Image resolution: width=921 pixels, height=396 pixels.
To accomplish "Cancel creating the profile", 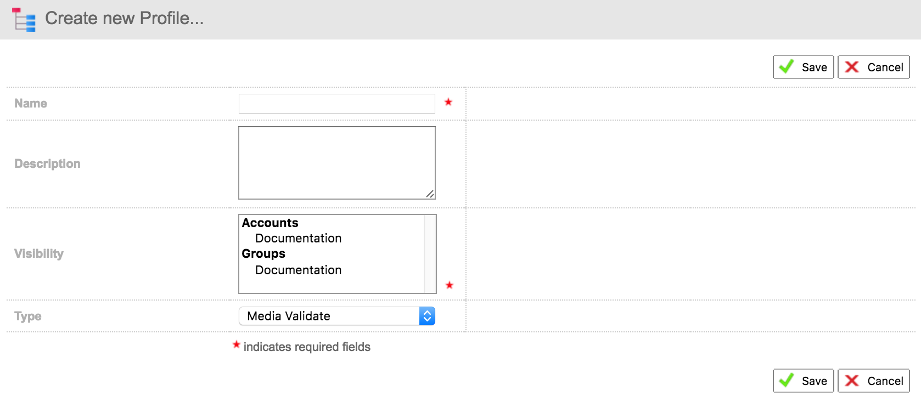I will click(x=874, y=66).
